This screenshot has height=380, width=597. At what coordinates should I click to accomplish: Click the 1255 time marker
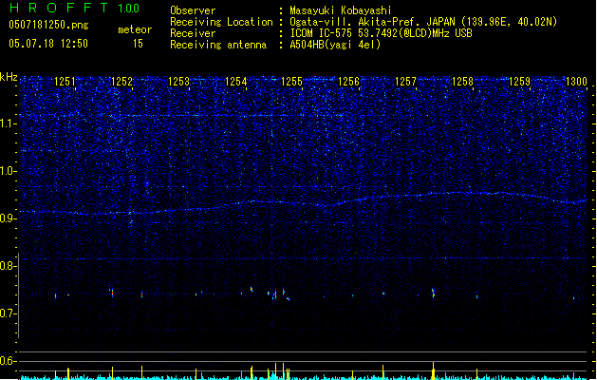click(x=292, y=83)
